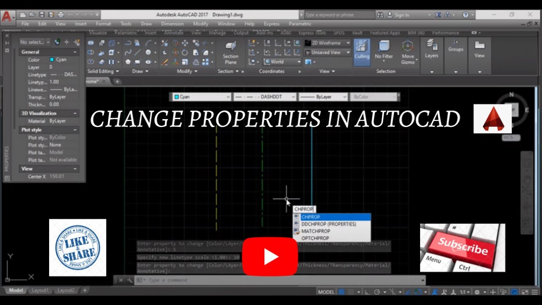542x305 pixels.
Task: Click the Sign In button
Action: pos(398,15)
